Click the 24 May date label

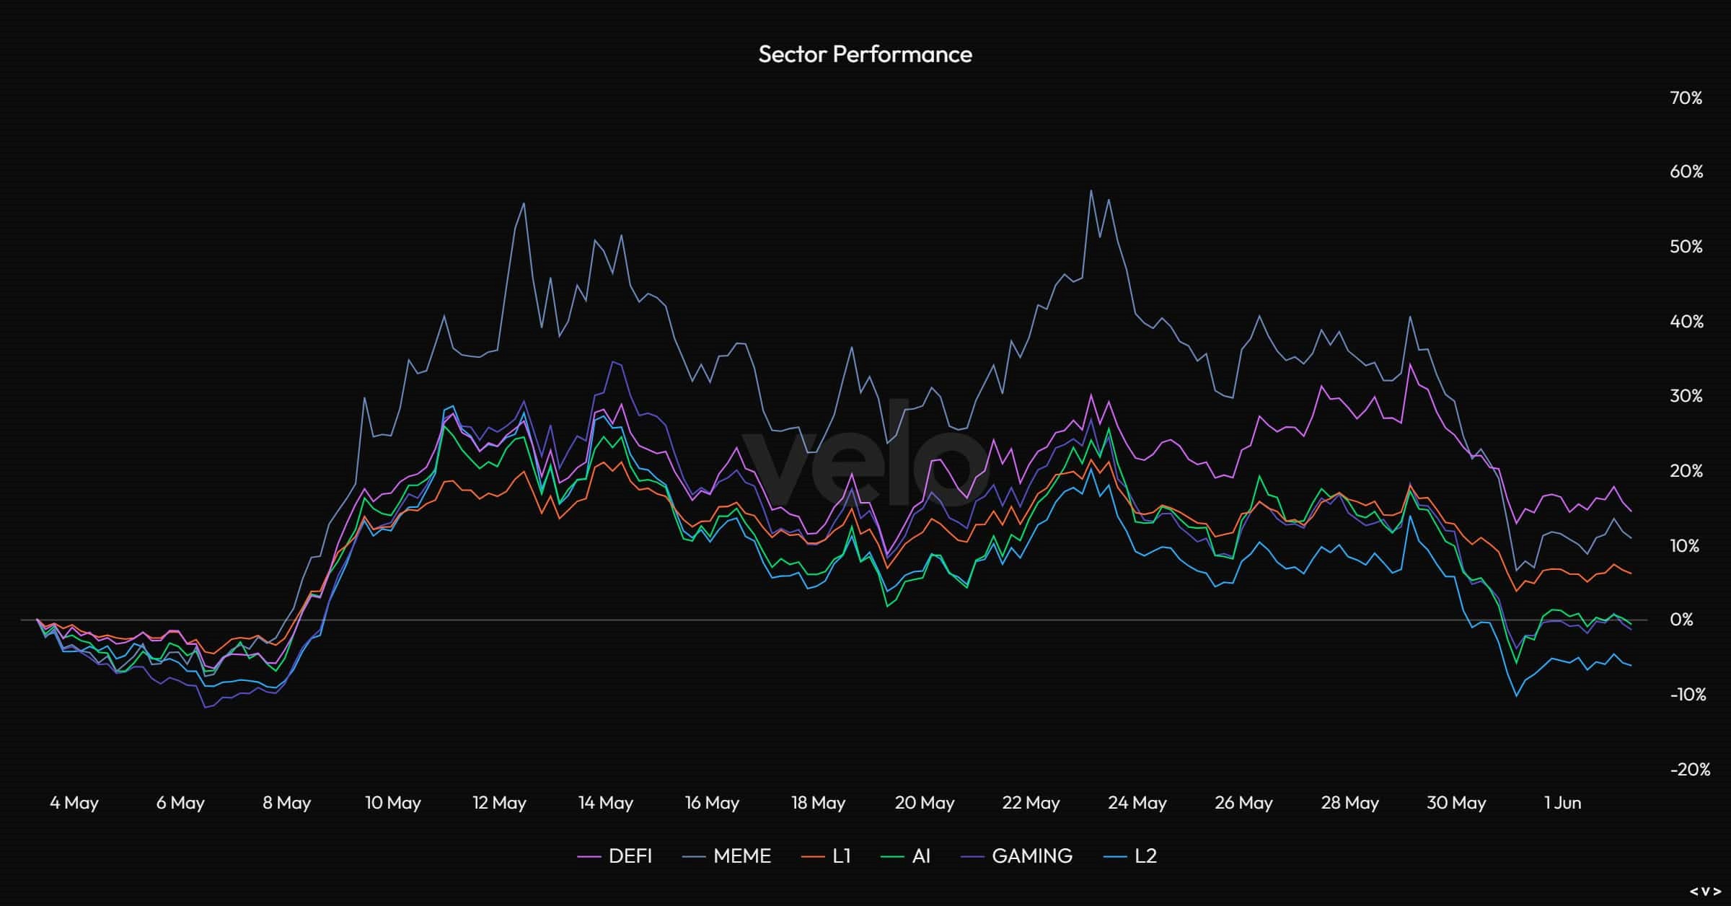point(1137,803)
